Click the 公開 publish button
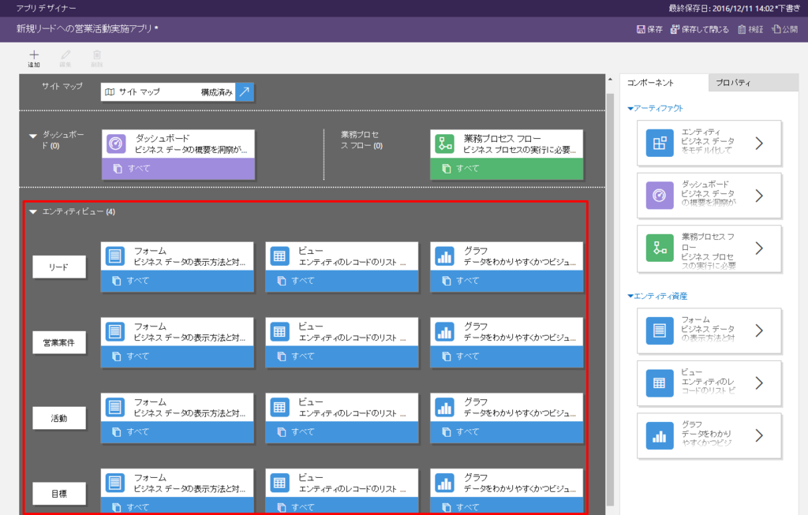The image size is (808, 515). (785, 29)
